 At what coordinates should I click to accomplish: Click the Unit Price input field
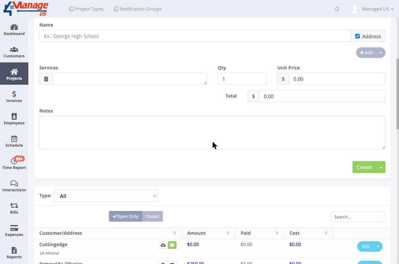337,79
